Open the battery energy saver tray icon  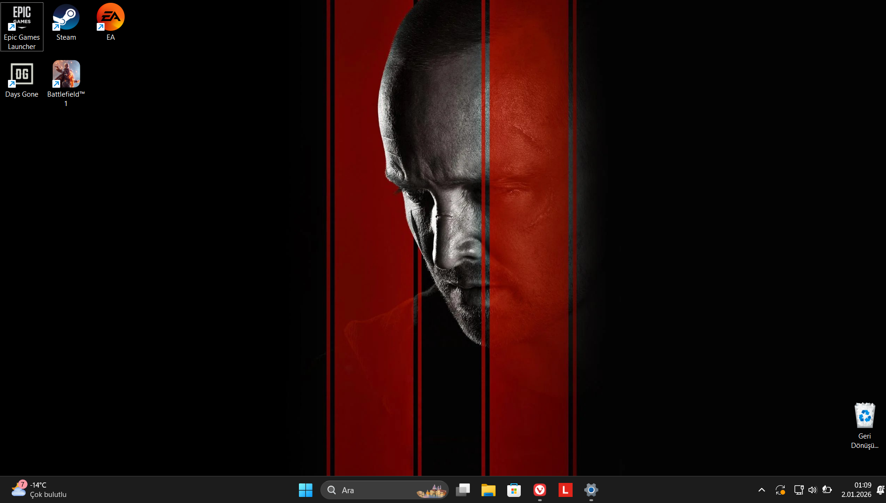click(x=827, y=490)
